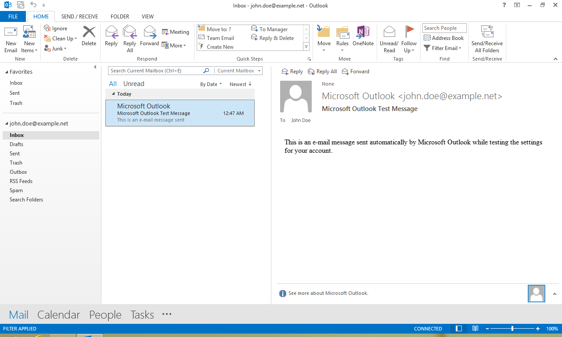Open the Clean Up dropdown

61,39
